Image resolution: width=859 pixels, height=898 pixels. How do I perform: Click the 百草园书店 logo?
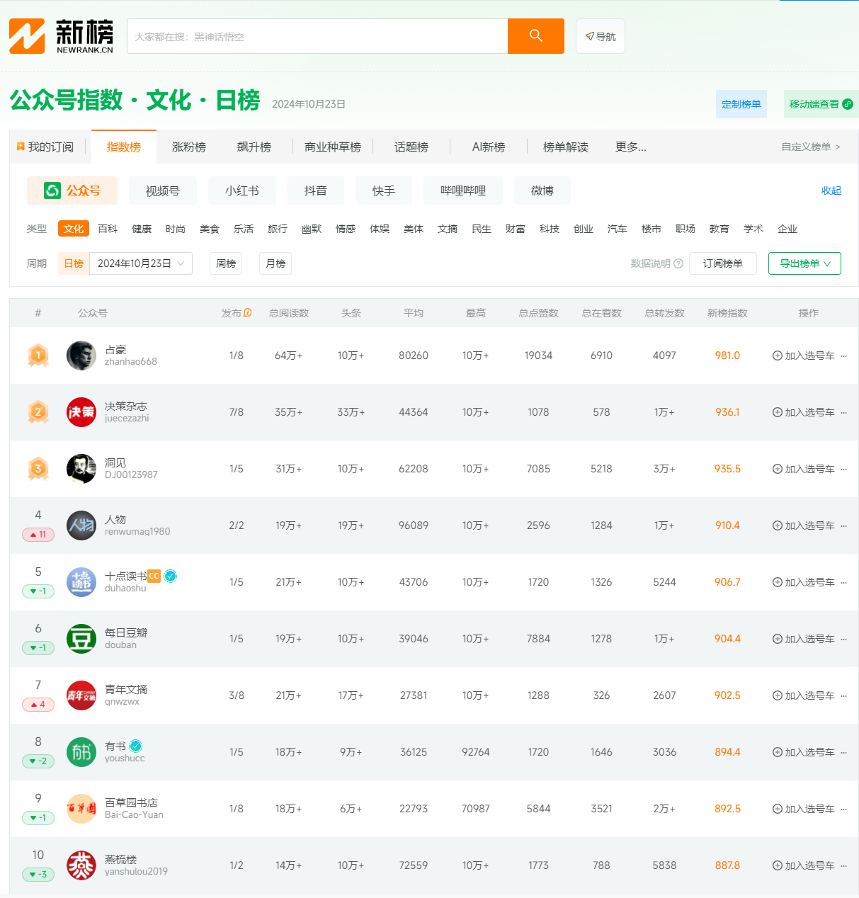click(81, 809)
